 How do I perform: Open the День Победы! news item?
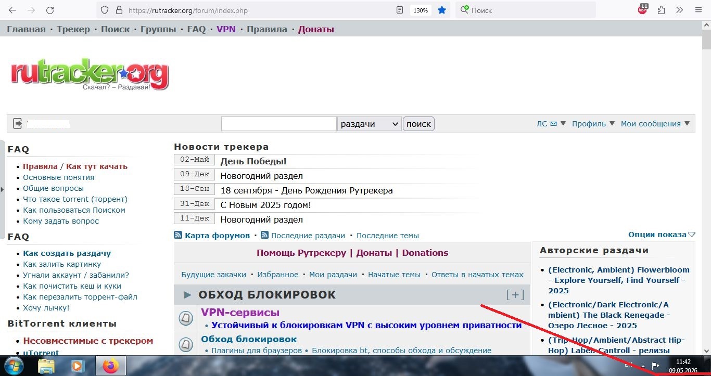(x=253, y=161)
